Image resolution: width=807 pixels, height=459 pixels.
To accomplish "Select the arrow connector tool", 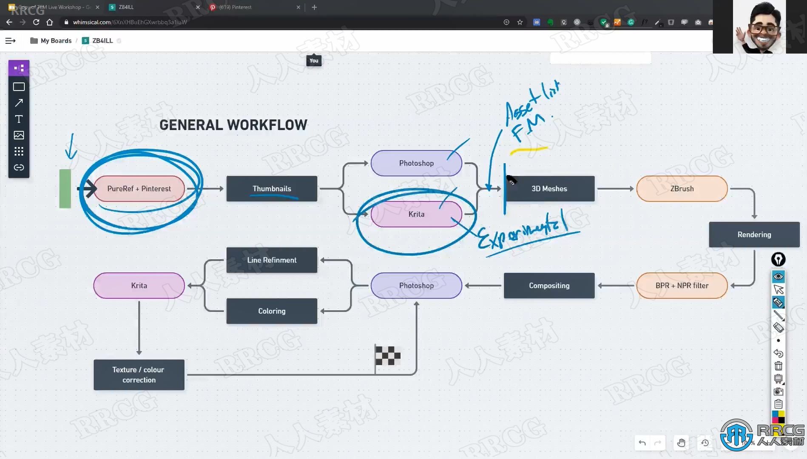I will tap(19, 103).
